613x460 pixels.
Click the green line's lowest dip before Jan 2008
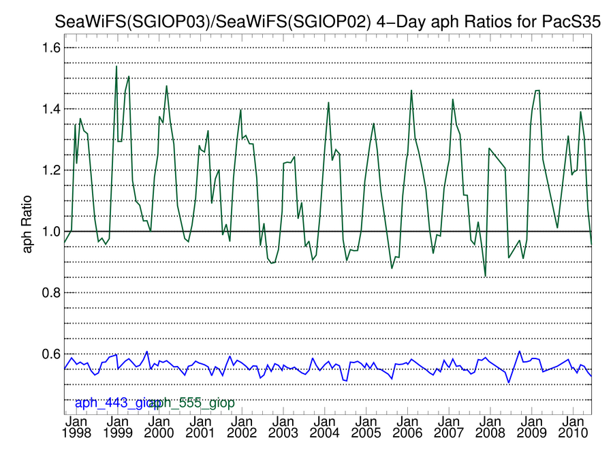point(485,276)
